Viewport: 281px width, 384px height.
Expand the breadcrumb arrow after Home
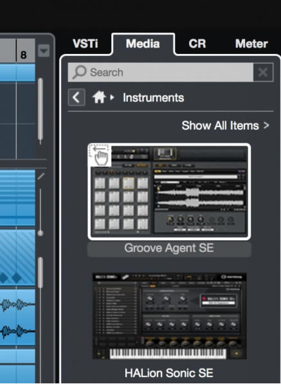click(x=112, y=98)
